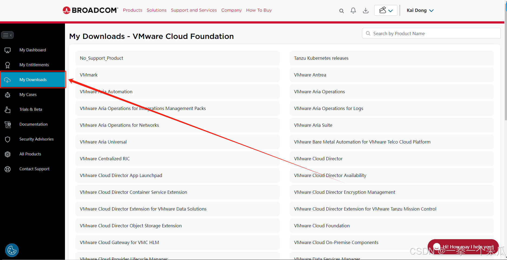
Task: Open VMware Centralized RIC
Action: click(178, 159)
